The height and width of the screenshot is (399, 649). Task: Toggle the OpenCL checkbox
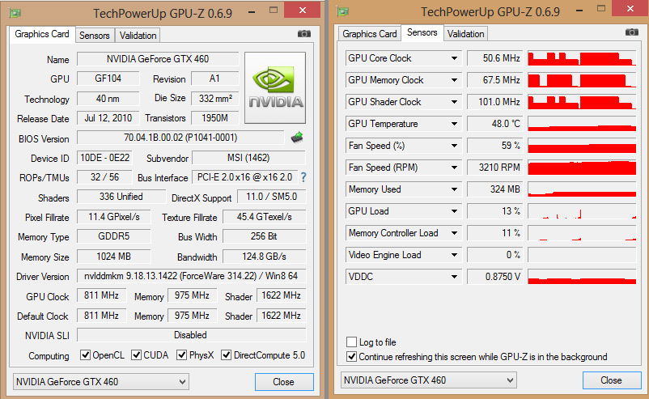(x=85, y=355)
